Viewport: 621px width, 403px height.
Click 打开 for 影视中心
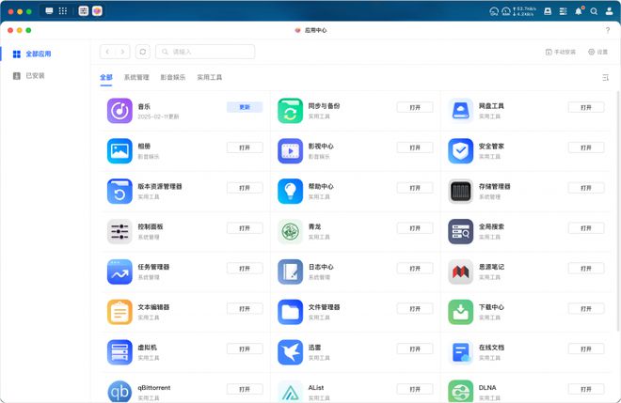point(415,147)
